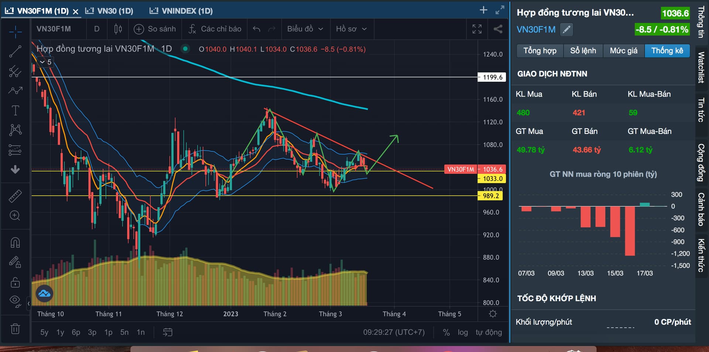Open the Cảnh báo side panel
Viewport: 709px width, 352px height.
(701, 209)
